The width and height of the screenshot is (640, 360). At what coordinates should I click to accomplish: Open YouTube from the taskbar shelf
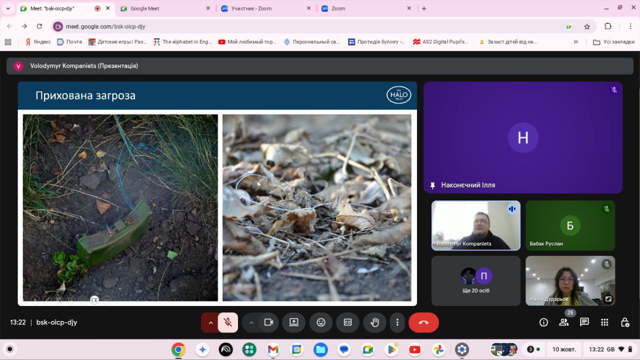point(414,349)
